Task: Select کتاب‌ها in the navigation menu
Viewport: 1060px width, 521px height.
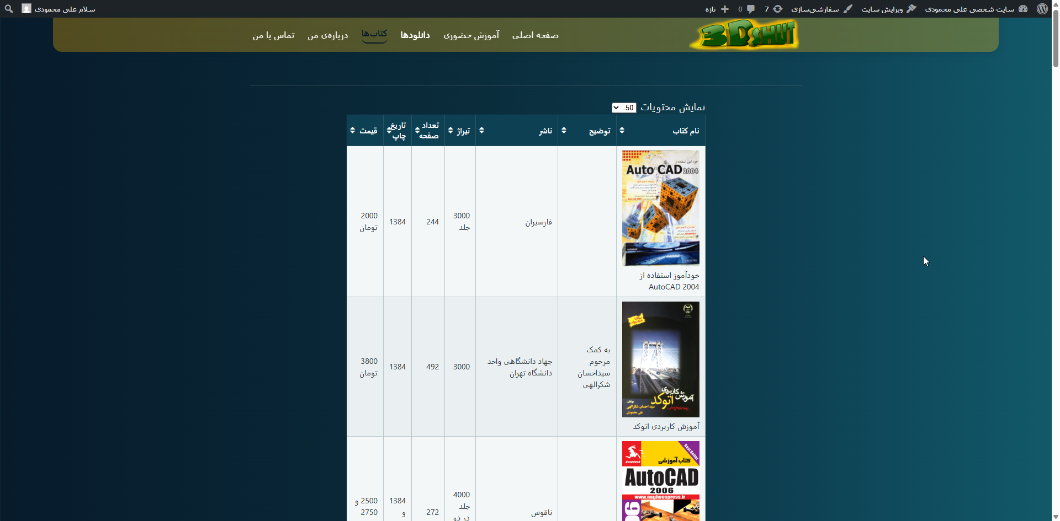Action: 374,34
